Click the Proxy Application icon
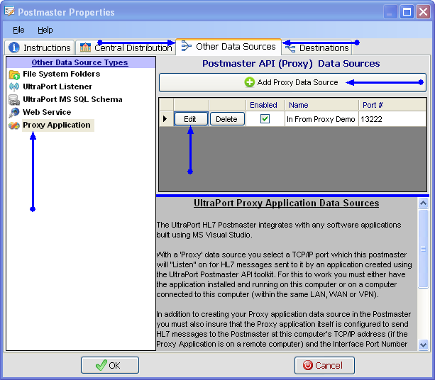435x380 pixels. pyautogui.click(x=13, y=125)
